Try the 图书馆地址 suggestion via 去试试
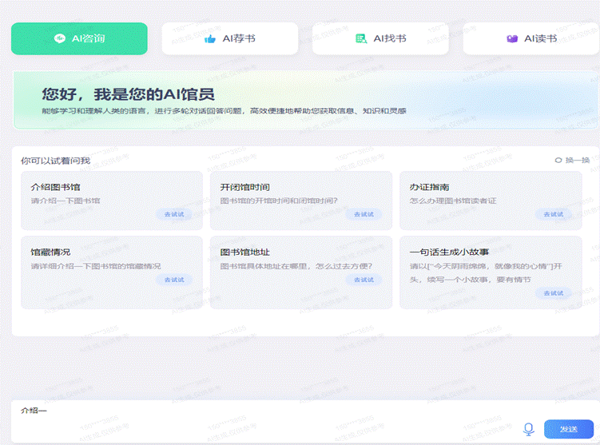 [x=364, y=280]
